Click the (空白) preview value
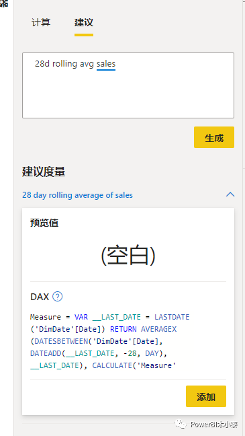 pyautogui.click(x=128, y=256)
